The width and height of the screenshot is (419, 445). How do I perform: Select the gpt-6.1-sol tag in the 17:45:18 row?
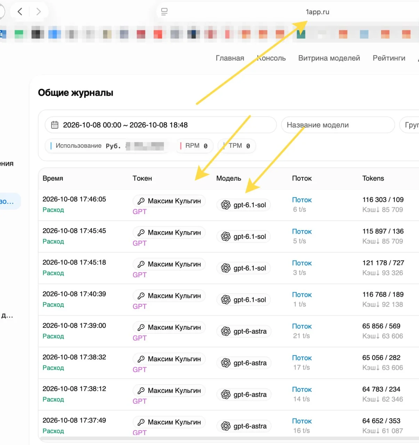(244, 268)
